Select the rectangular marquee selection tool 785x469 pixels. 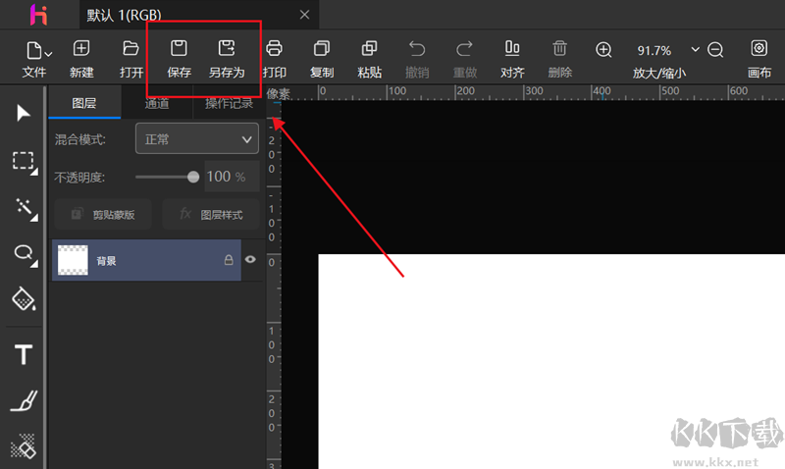click(24, 162)
